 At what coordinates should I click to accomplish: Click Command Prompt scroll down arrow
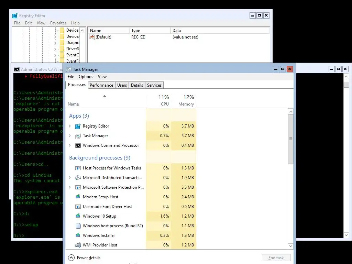(346, 235)
